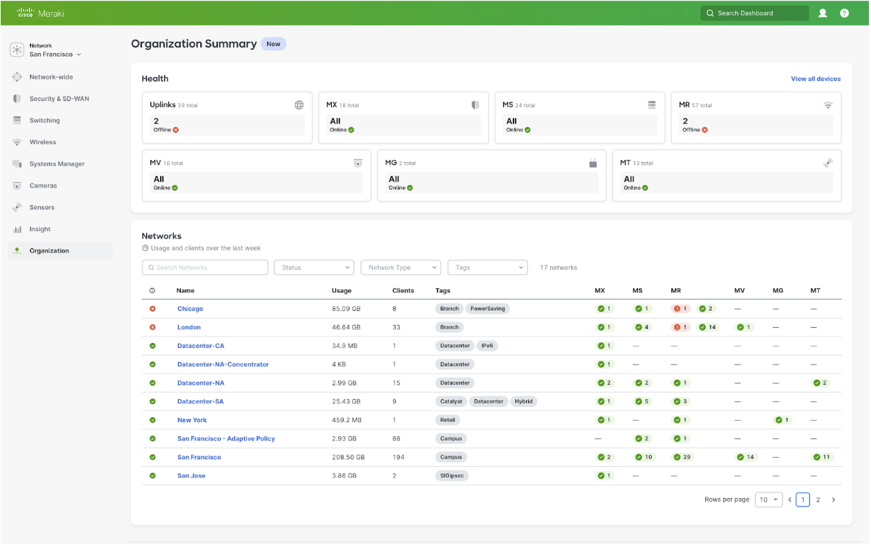The image size is (871, 544).
Task: Click the Cameras icon in the sidebar
Action: coord(17,186)
